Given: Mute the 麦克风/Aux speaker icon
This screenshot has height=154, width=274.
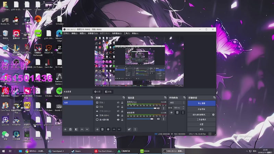Looking at the screenshot, I should 159,108.
